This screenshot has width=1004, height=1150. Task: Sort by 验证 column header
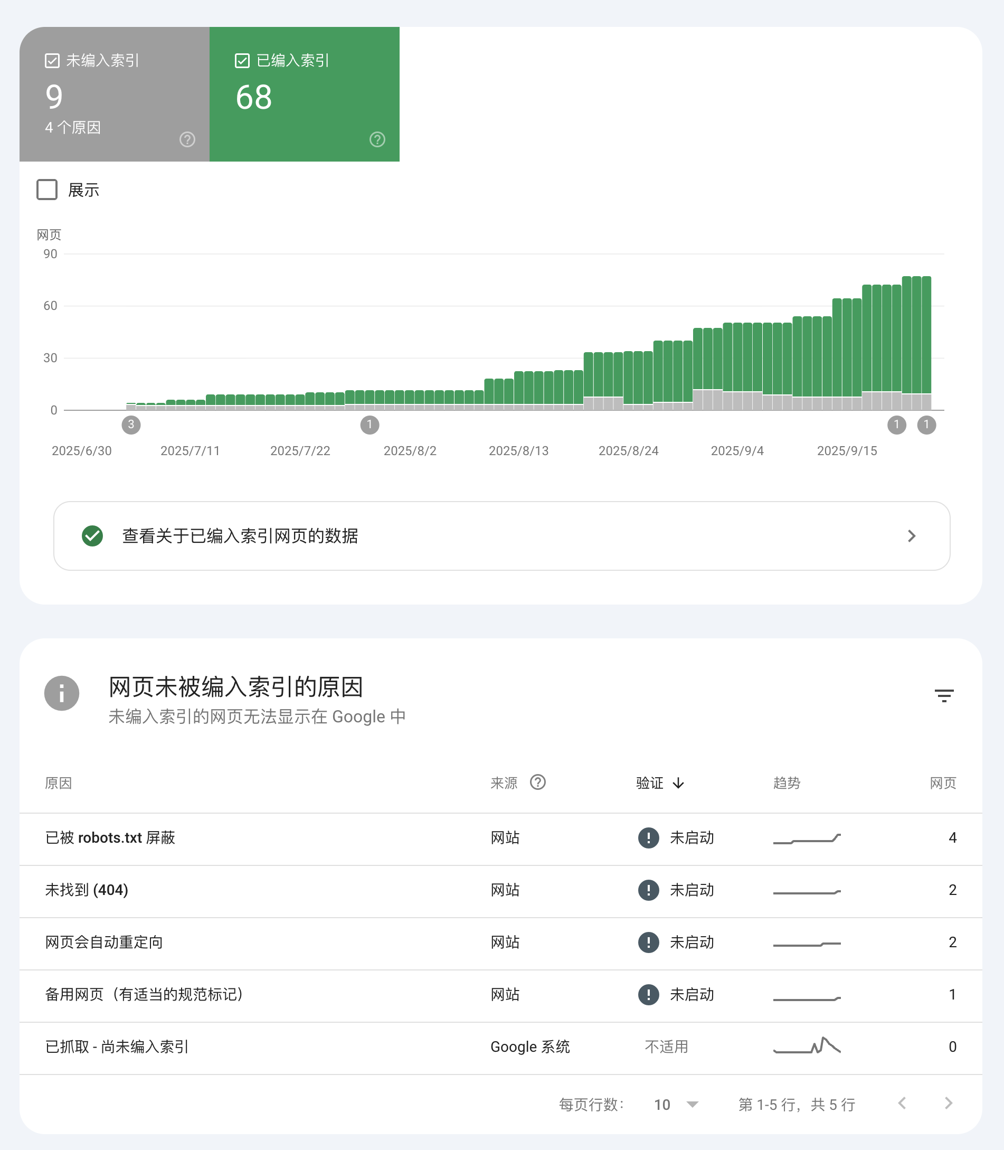tap(650, 783)
